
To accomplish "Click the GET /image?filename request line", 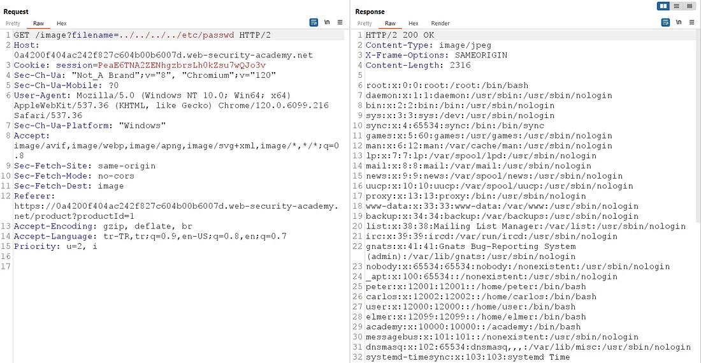I will point(143,35).
